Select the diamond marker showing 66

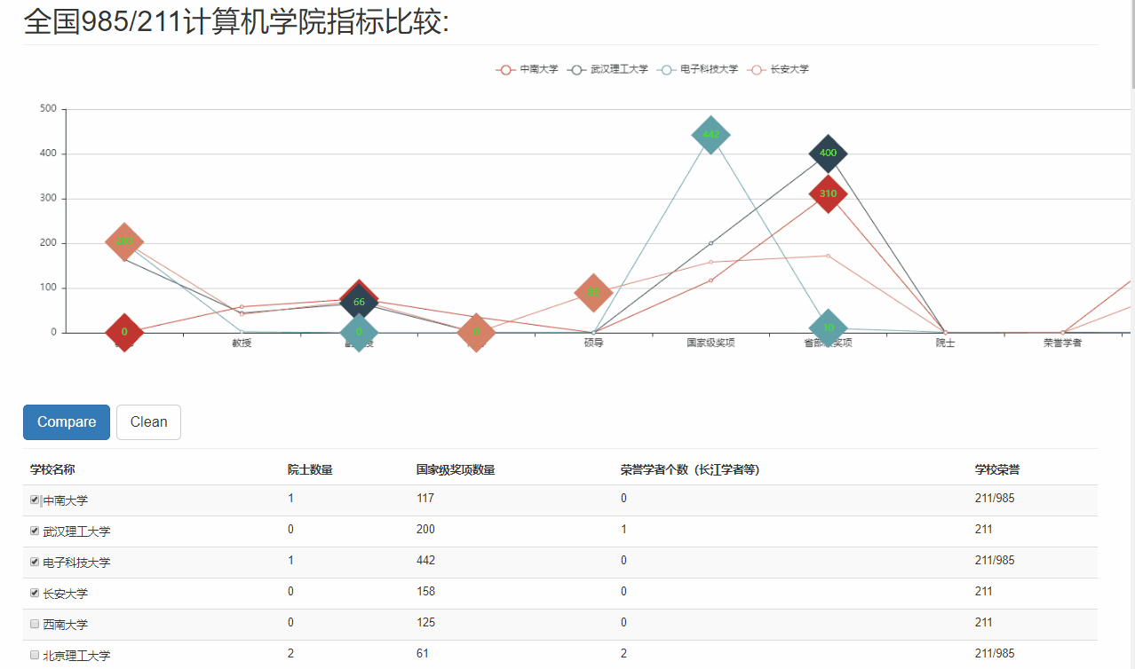pos(358,302)
